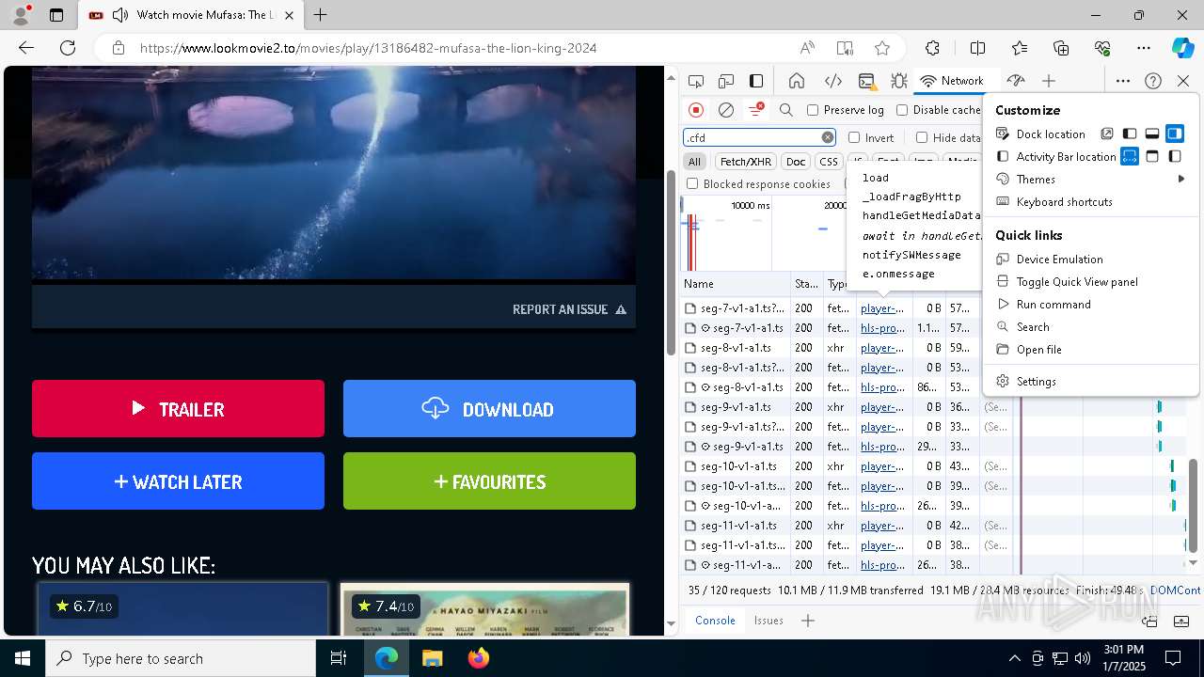Screen dimensions: 1204x677
Task: Open tab actions menu icon
Action: [x=56, y=15]
